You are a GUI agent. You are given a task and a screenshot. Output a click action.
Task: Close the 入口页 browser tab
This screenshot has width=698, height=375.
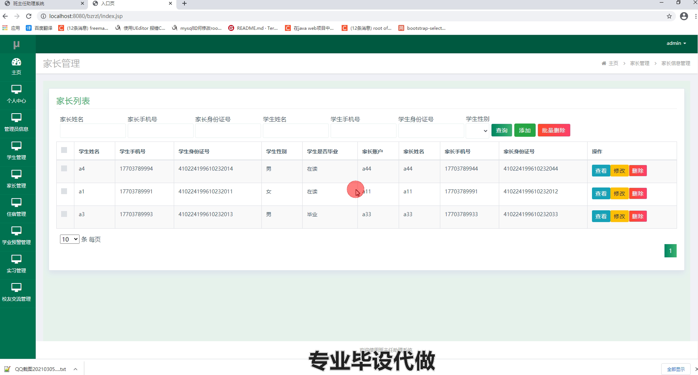(170, 3)
